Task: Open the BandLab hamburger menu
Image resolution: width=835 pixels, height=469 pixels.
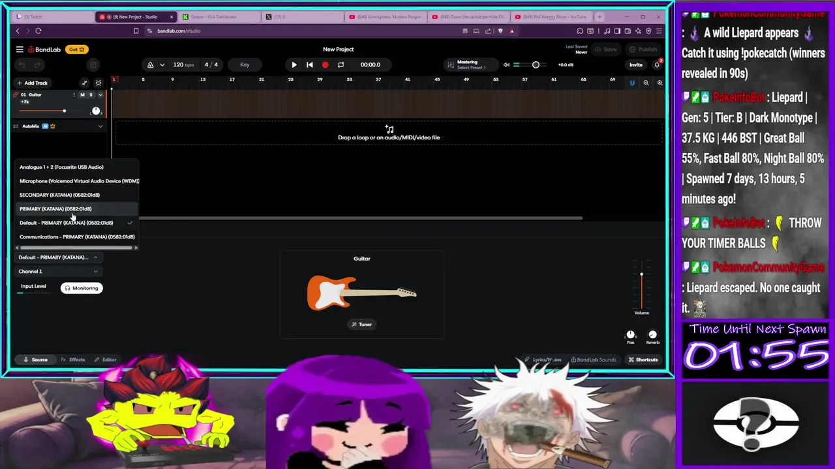Action: (20, 50)
